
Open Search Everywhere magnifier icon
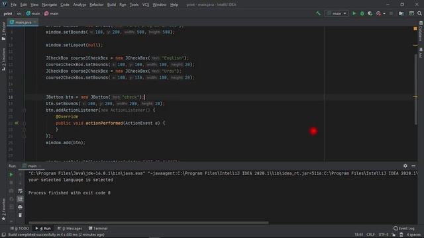(419, 13)
